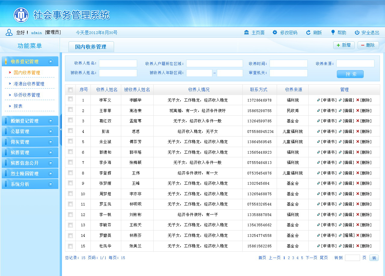Check the box for row 1 李军义

tap(70, 99)
